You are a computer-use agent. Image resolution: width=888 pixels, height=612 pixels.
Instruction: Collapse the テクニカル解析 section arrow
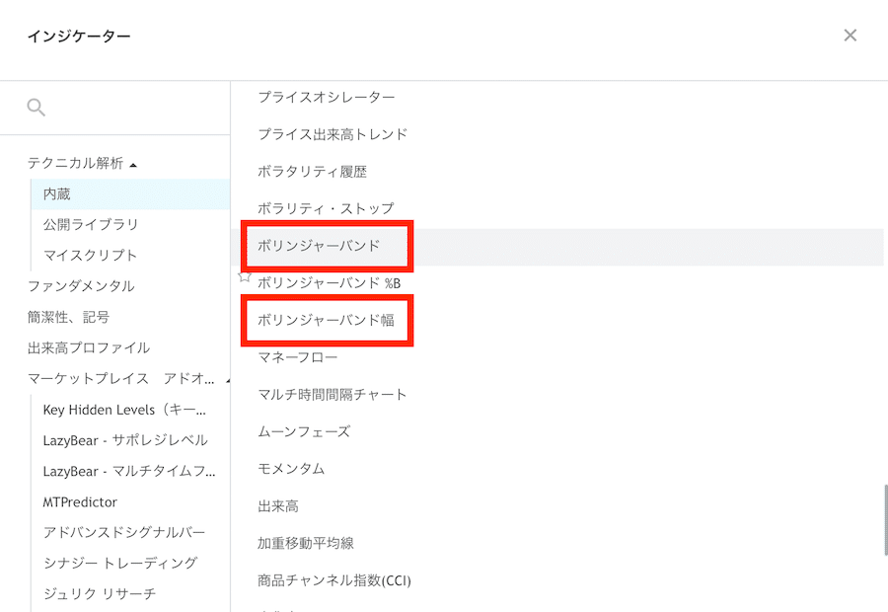coord(133,165)
